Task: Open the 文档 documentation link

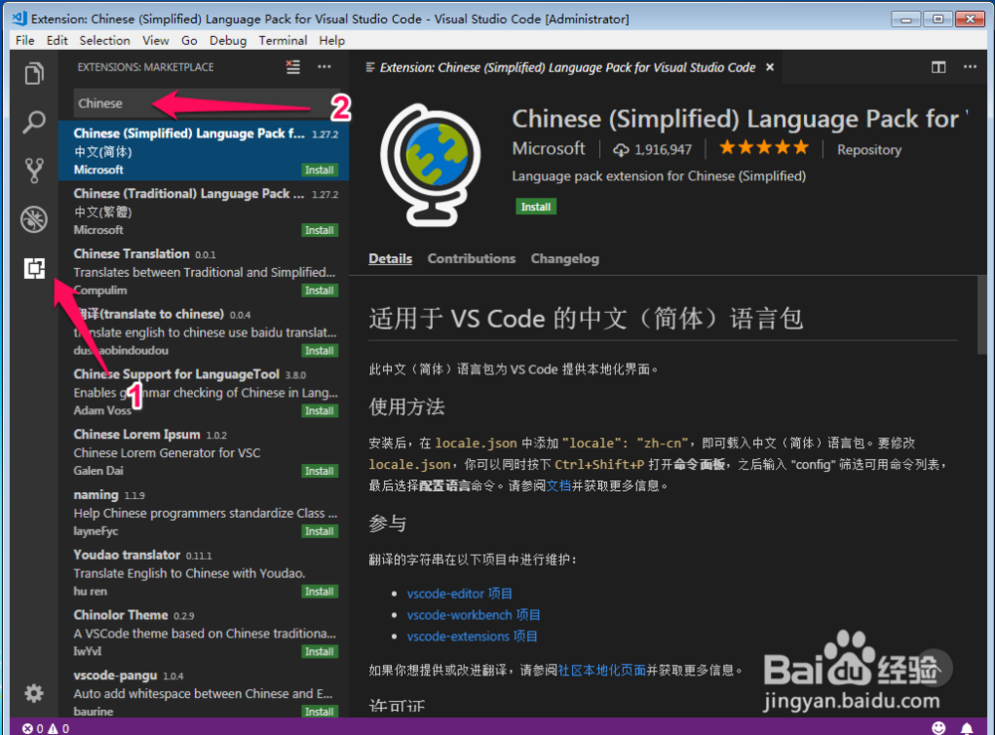Action: tap(559, 486)
